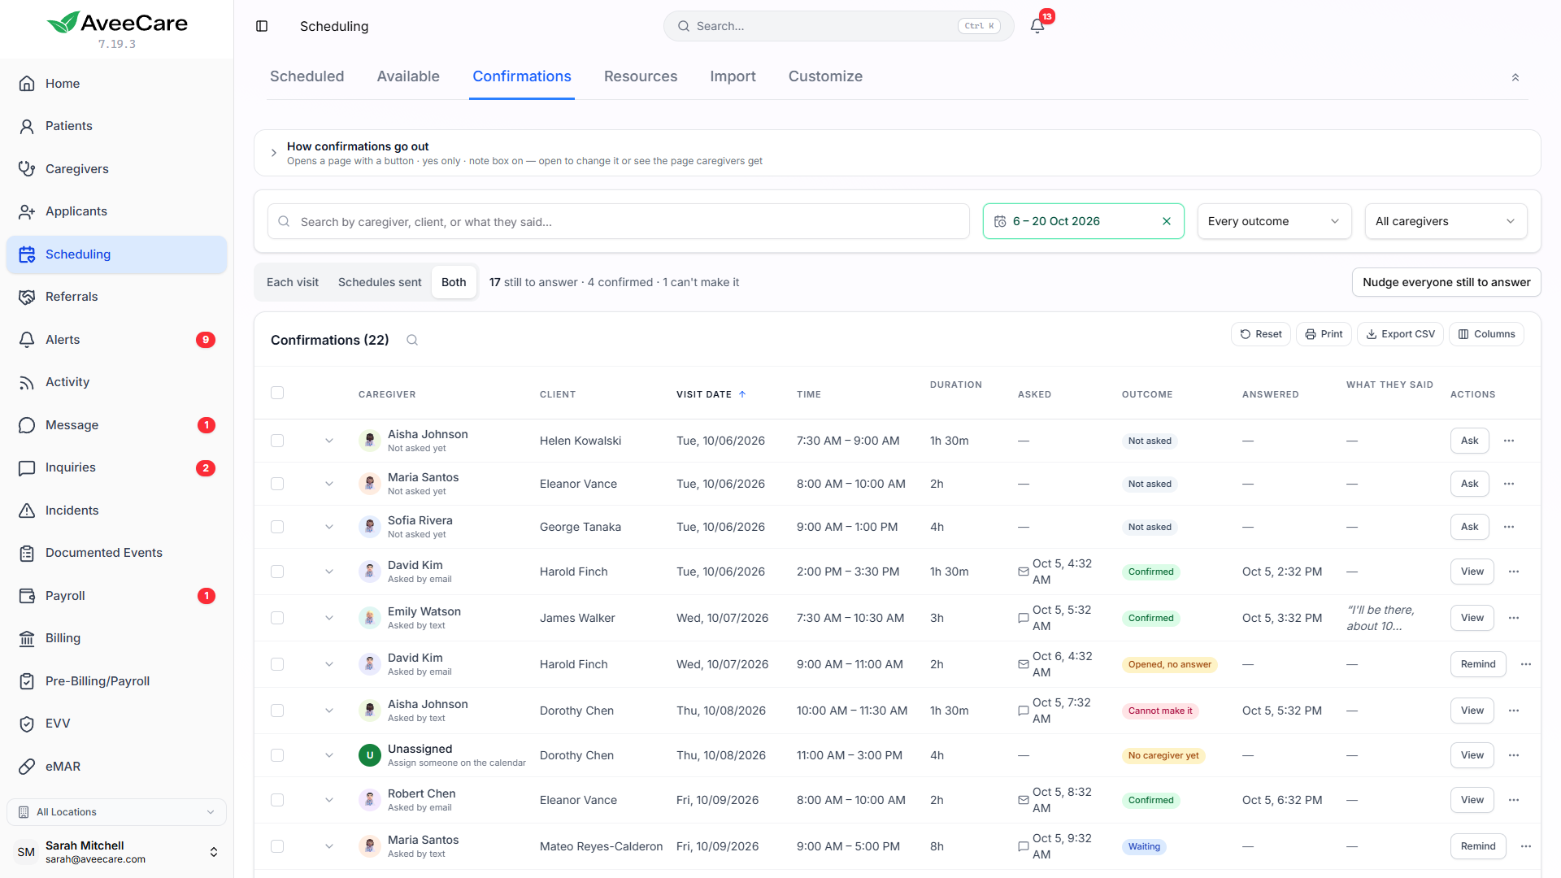Open Sarah Mitchell account switcher
This screenshot has width=1561, height=878.
pyautogui.click(x=116, y=852)
